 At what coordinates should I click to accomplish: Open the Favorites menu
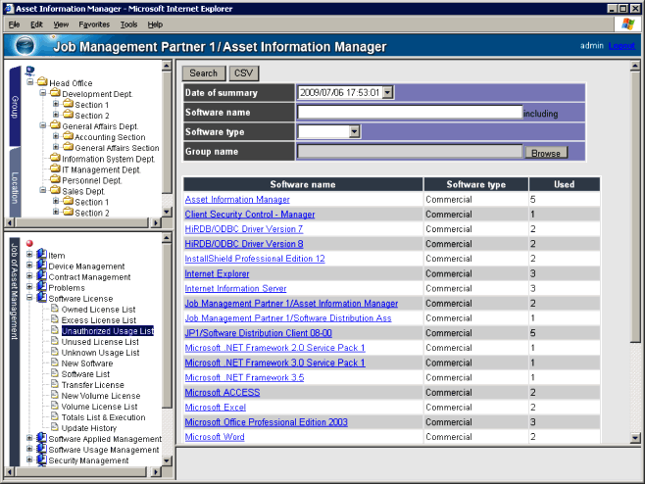[94, 24]
